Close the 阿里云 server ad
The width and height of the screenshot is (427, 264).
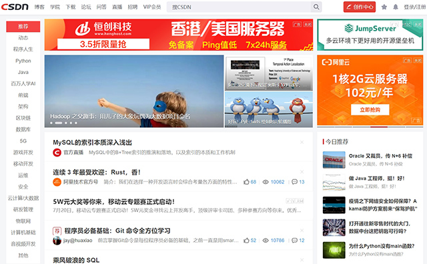(x=418, y=61)
